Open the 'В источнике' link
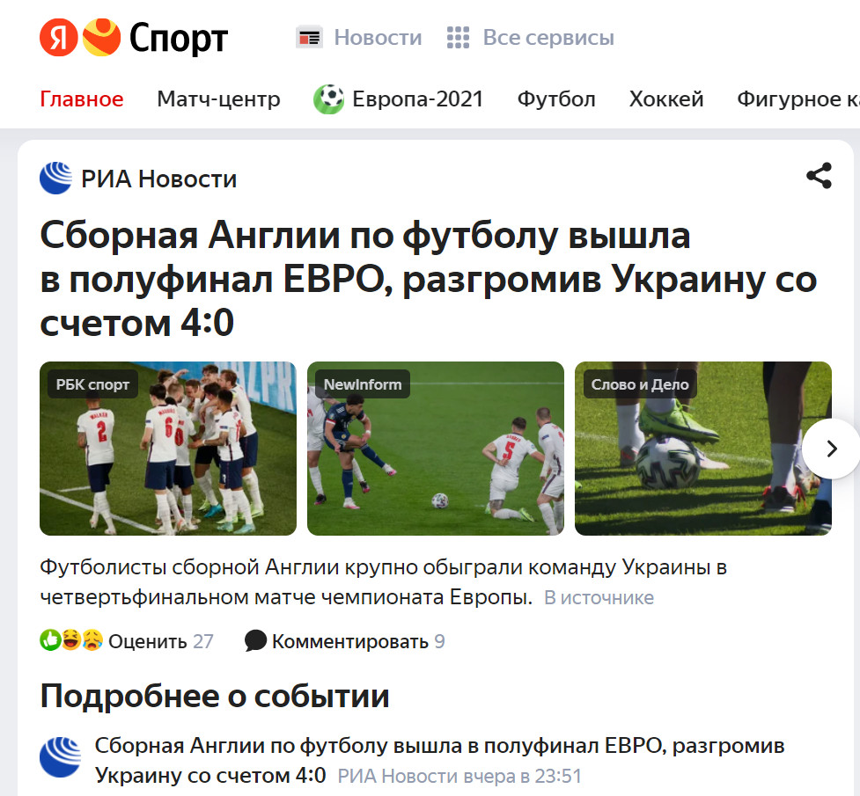 [599, 597]
